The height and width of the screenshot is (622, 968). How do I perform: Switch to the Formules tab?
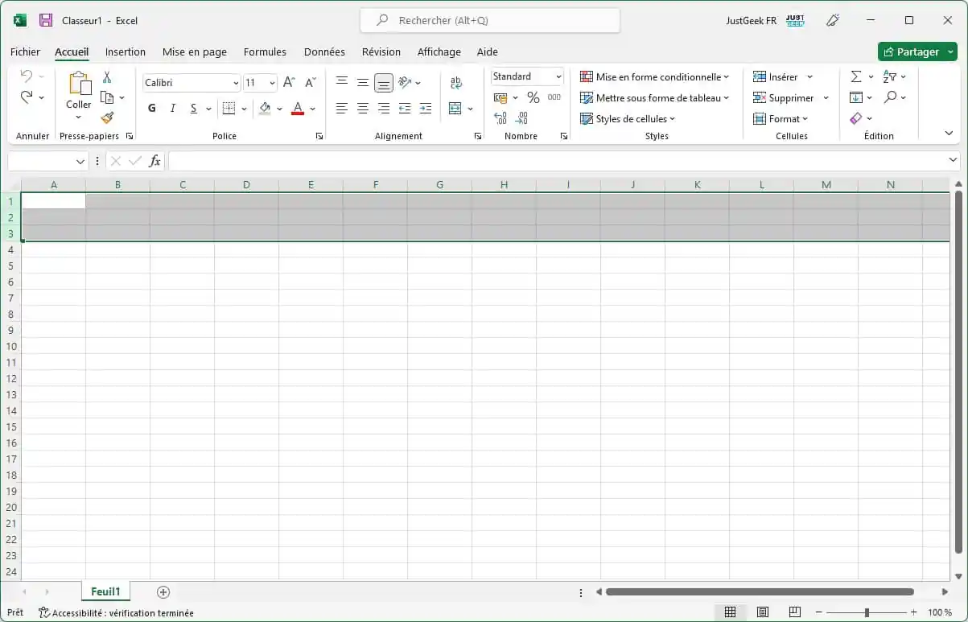[x=265, y=51]
